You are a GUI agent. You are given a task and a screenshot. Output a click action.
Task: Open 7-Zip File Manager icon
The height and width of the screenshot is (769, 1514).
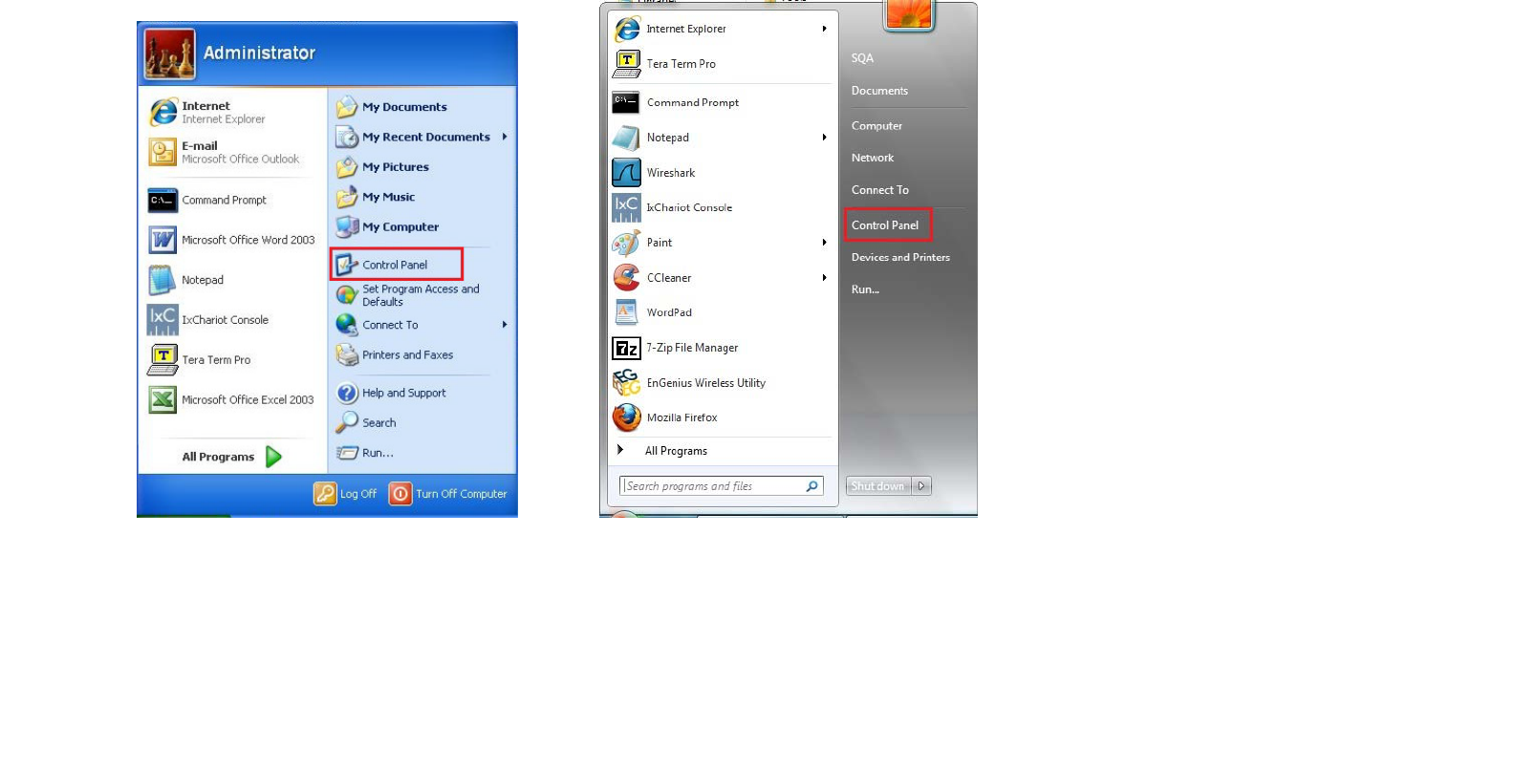tap(626, 348)
